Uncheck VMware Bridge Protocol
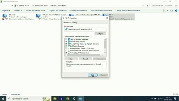179x101 pixels. point(66,42)
